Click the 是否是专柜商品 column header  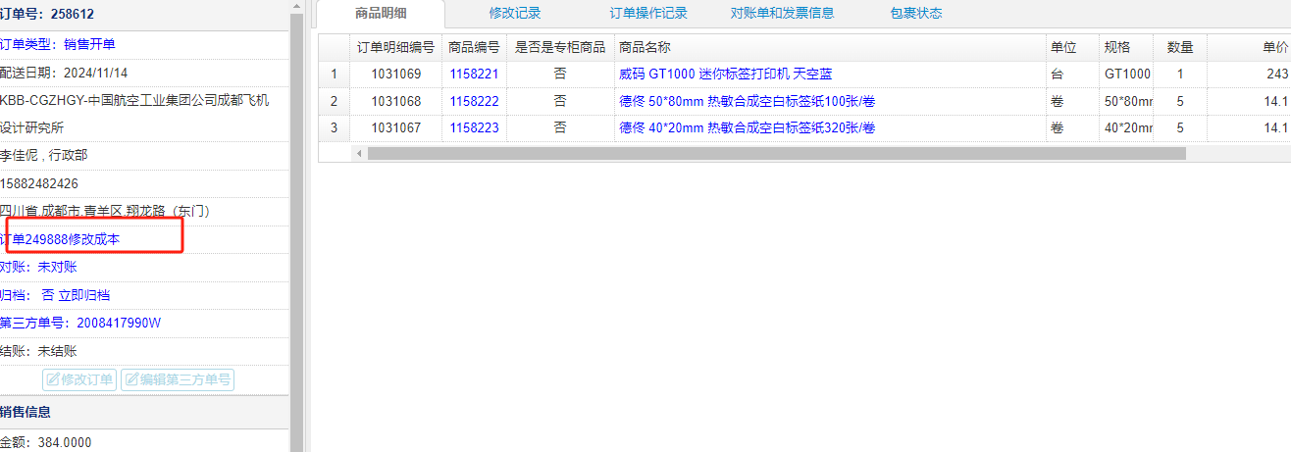pyautogui.click(x=560, y=47)
